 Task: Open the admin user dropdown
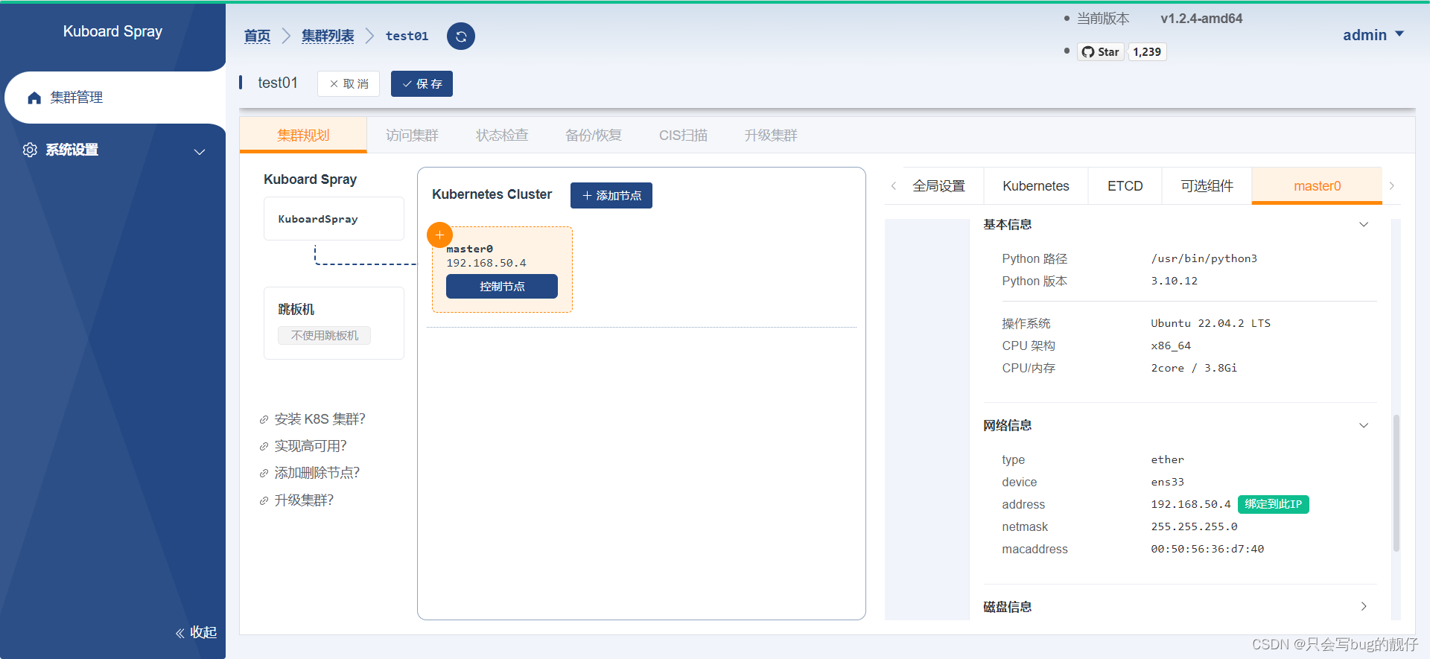point(1373,35)
